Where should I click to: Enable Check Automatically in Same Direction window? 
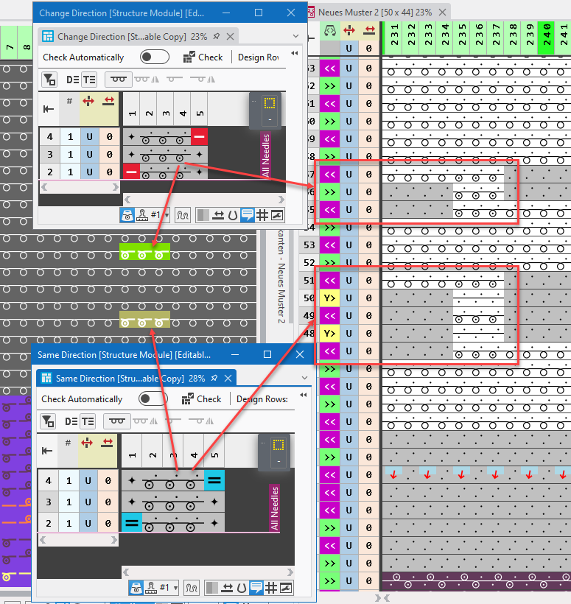point(153,398)
